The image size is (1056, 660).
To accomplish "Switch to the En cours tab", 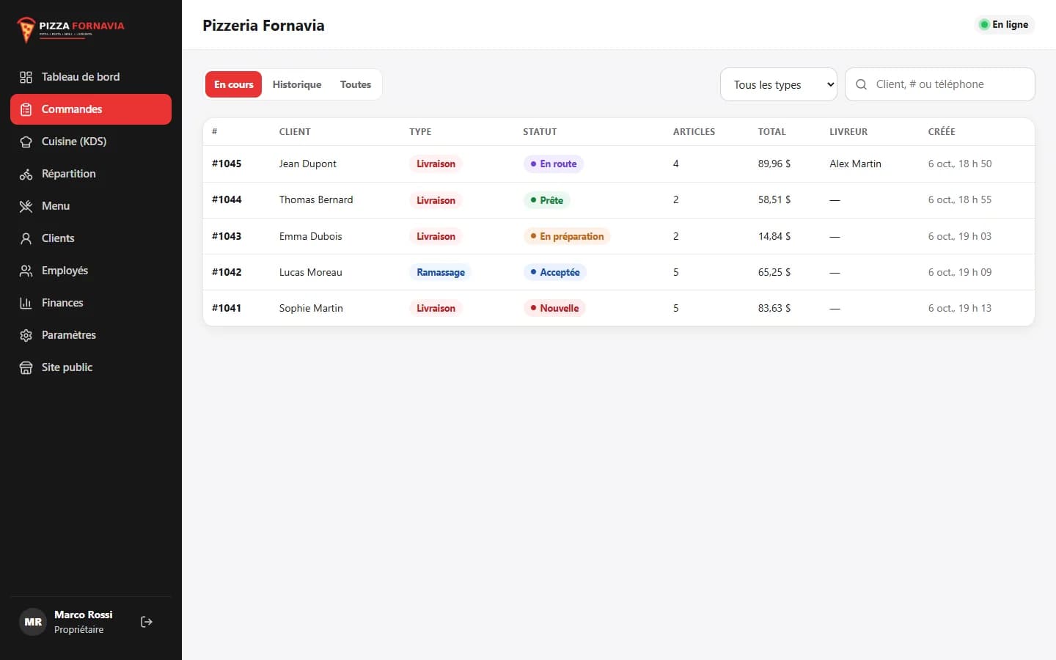I will (x=233, y=84).
